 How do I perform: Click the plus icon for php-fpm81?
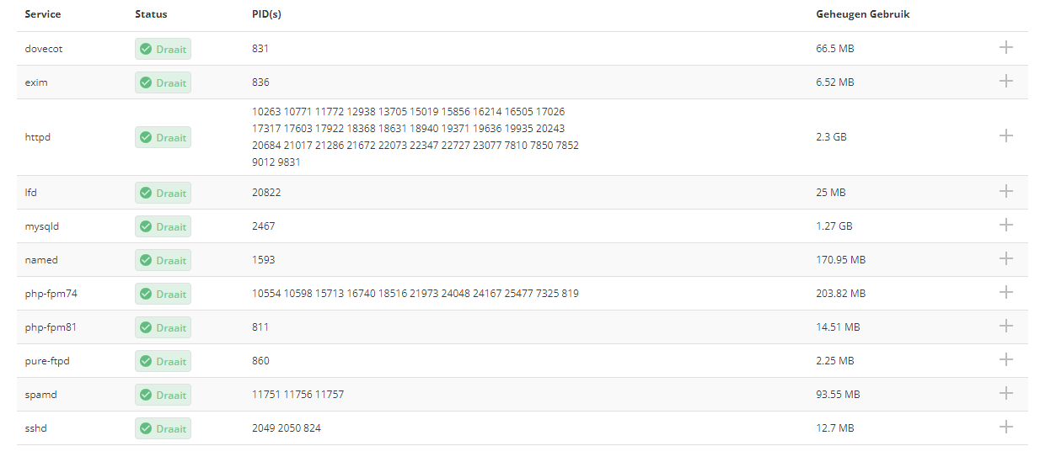pos(1005,326)
